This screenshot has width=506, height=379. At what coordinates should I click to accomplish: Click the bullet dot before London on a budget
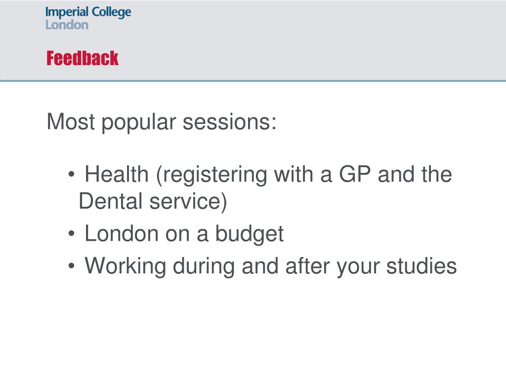(72, 233)
